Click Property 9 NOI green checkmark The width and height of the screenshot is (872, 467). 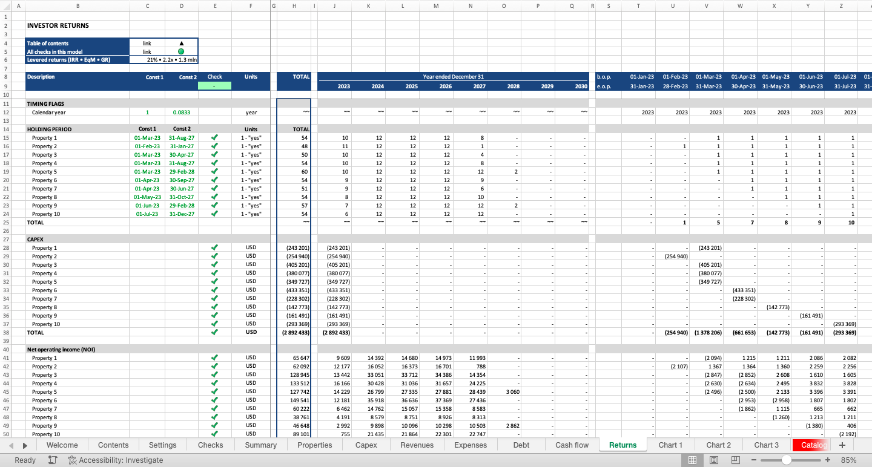pyautogui.click(x=214, y=426)
